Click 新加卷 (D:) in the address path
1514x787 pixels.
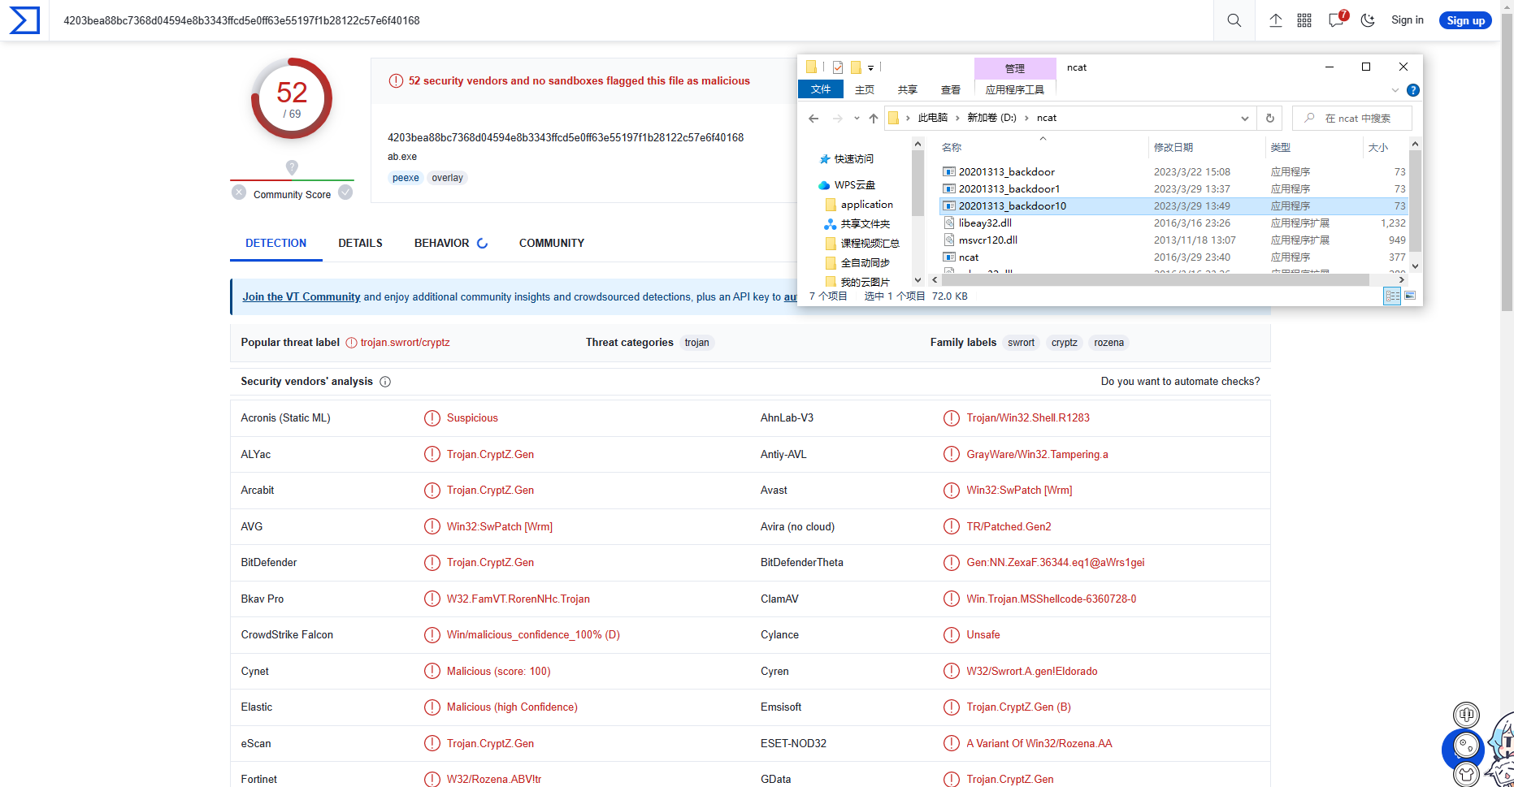point(991,119)
